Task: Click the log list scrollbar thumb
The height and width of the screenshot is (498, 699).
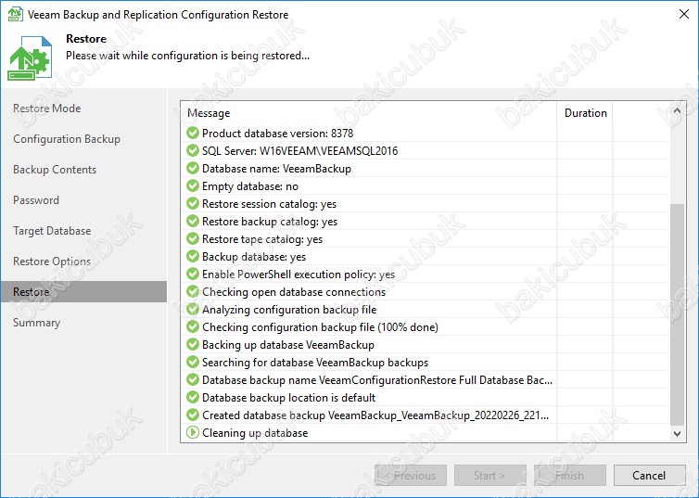Action: point(677,313)
